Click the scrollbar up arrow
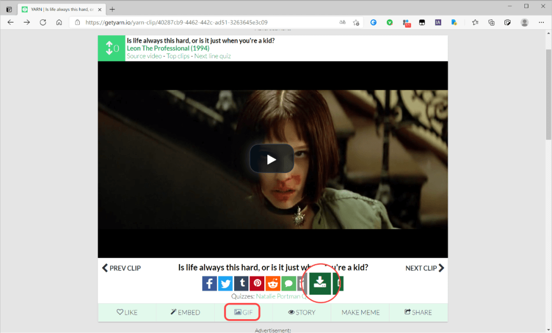The width and height of the screenshot is (552, 333). coord(548,33)
